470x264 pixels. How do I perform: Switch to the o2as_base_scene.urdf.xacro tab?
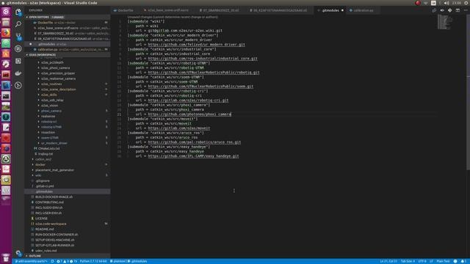[168, 10]
